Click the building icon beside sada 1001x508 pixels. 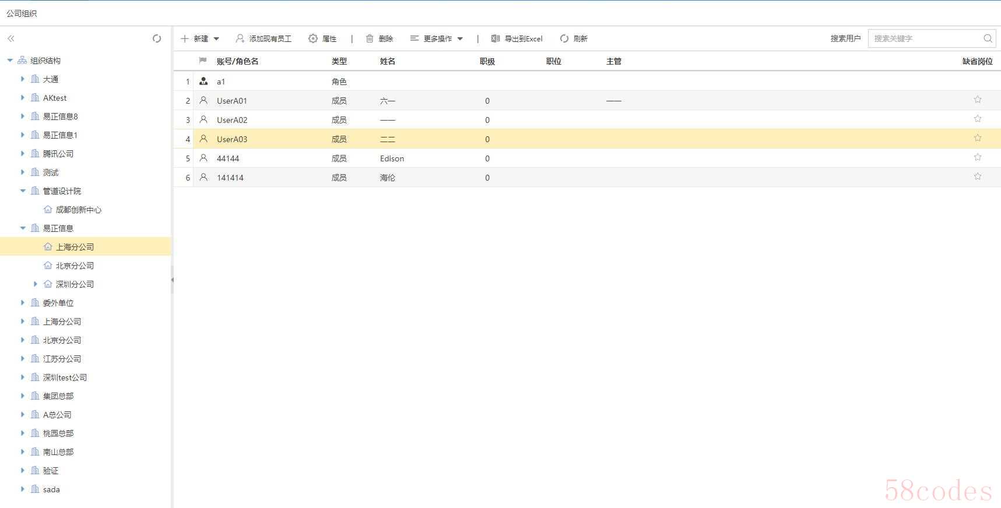click(35, 489)
